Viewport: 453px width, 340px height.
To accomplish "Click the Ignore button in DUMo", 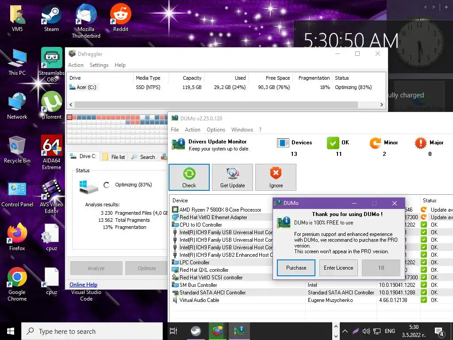I will (276, 177).
